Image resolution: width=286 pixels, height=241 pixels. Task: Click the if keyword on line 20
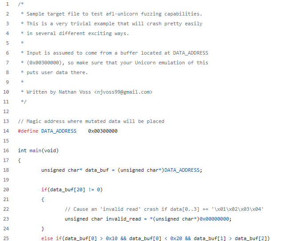coord(44,190)
